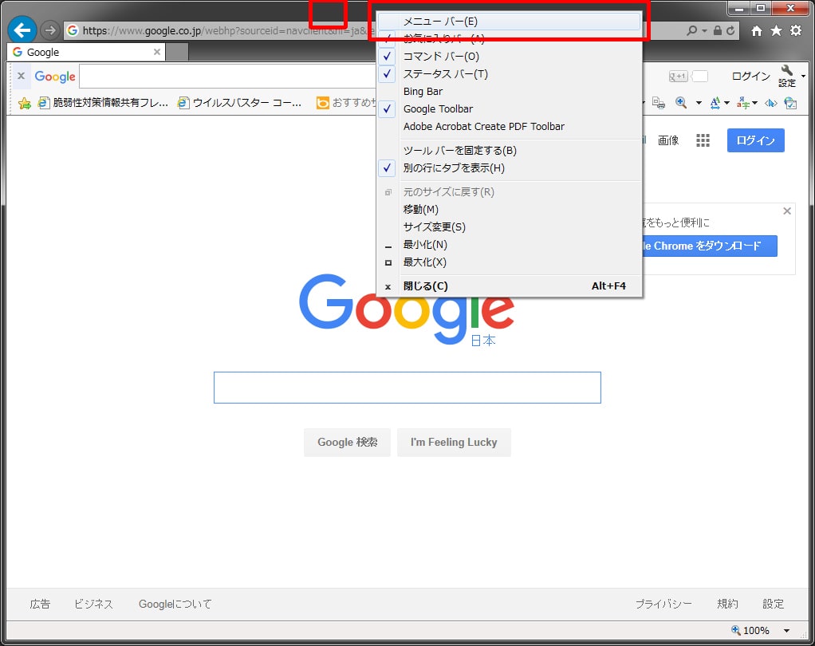815x646 pixels.
Task: Open Favorites with the white star icon
Action: (x=776, y=30)
